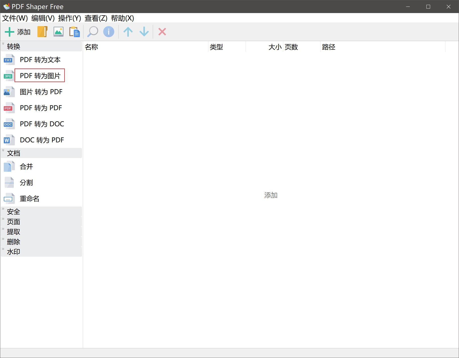Click the red PDF icon for PDF 转为 PDF

pyautogui.click(x=9, y=108)
